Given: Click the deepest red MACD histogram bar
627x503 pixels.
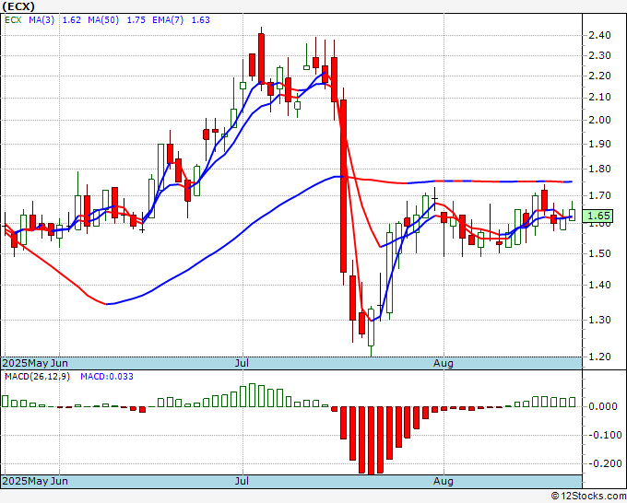Looking at the screenshot, I should tap(371, 440).
